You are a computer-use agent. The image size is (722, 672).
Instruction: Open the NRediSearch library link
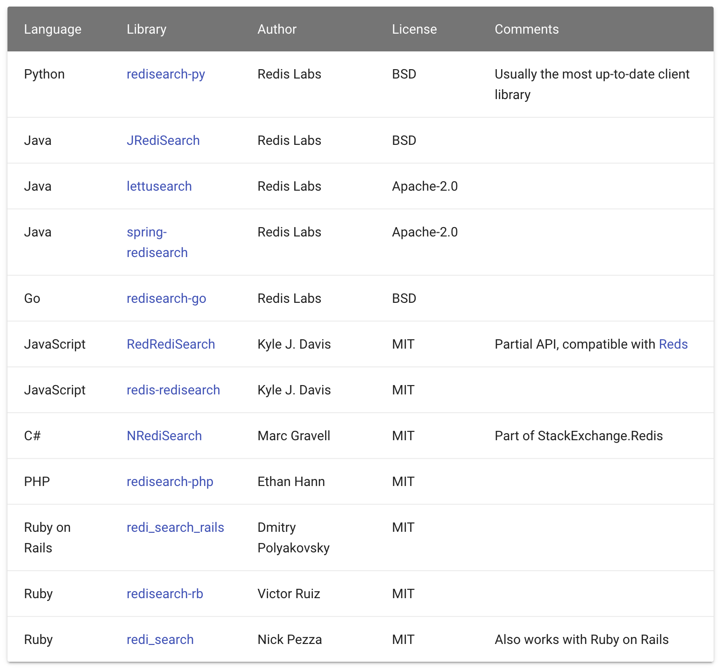click(x=164, y=436)
